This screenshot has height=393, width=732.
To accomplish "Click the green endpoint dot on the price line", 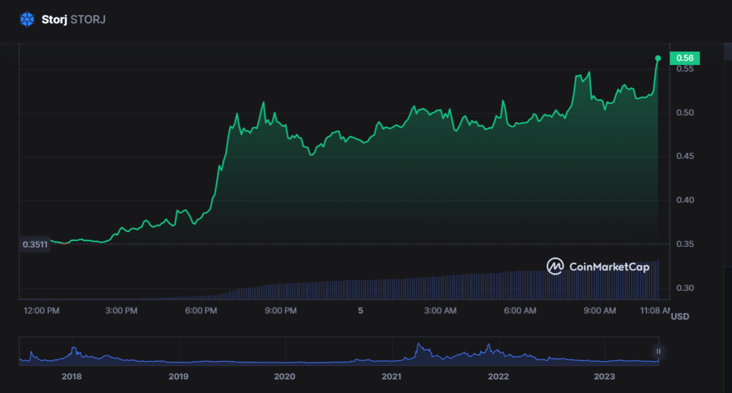I will (x=658, y=58).
